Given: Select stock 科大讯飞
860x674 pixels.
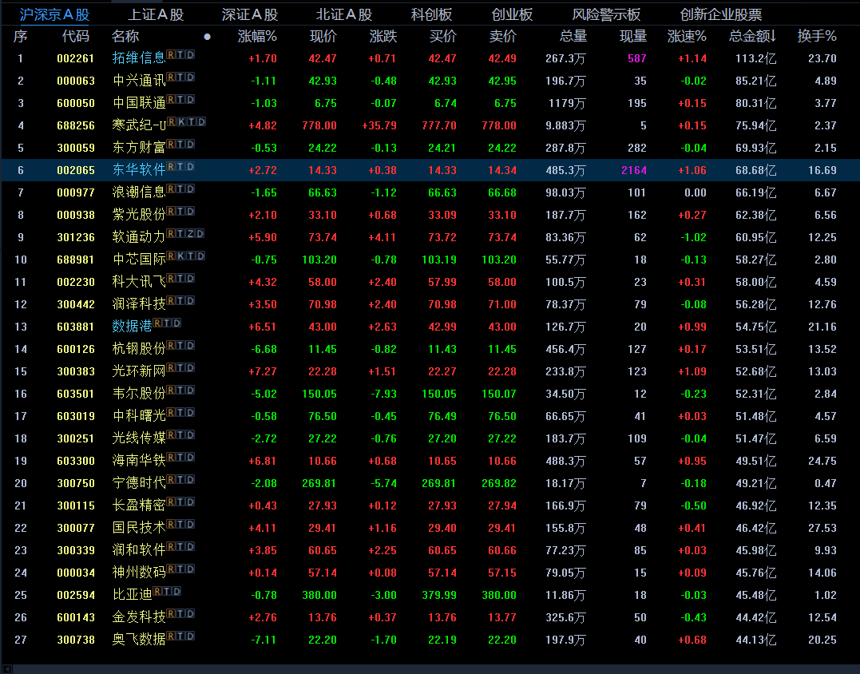Looking at the screenshot, I should click(x=139, y=282).
